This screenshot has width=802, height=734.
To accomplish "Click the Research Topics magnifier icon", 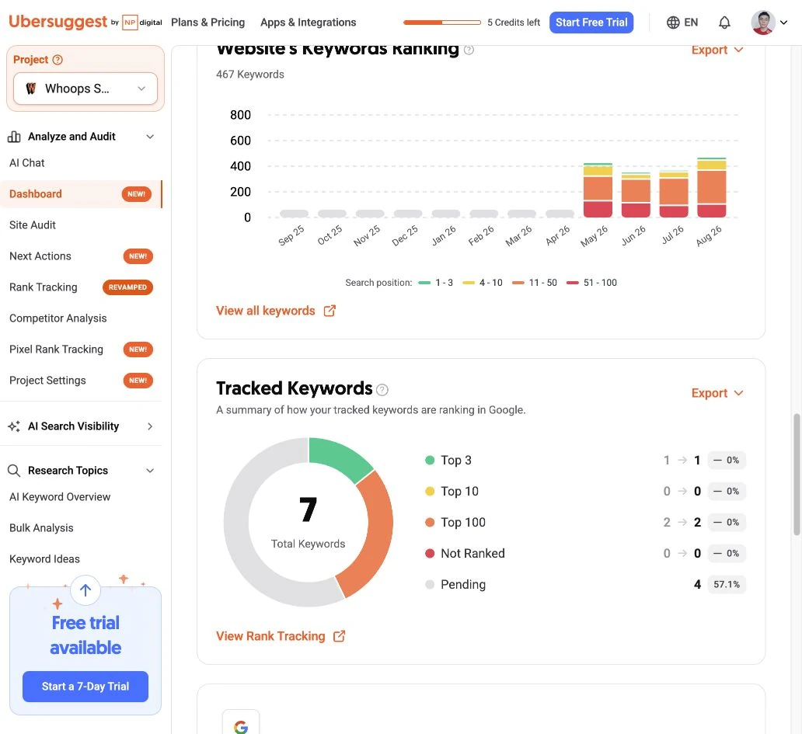I will click(14, 471).
